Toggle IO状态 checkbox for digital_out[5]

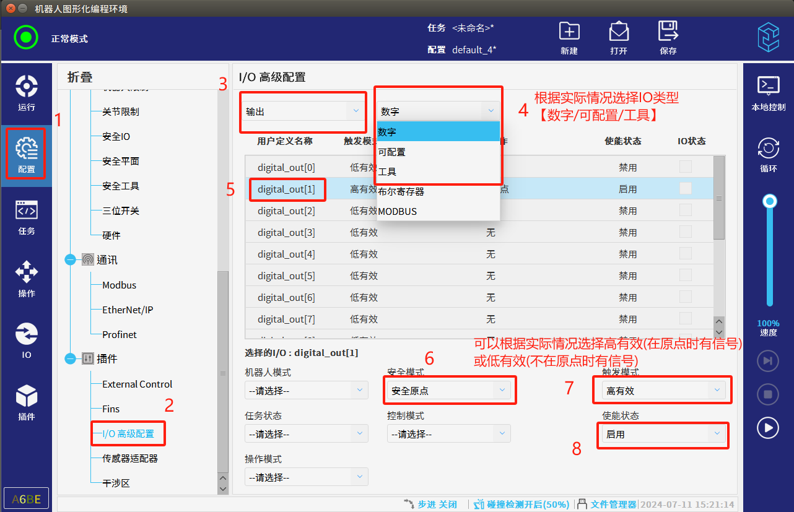(x=686, y=276)
